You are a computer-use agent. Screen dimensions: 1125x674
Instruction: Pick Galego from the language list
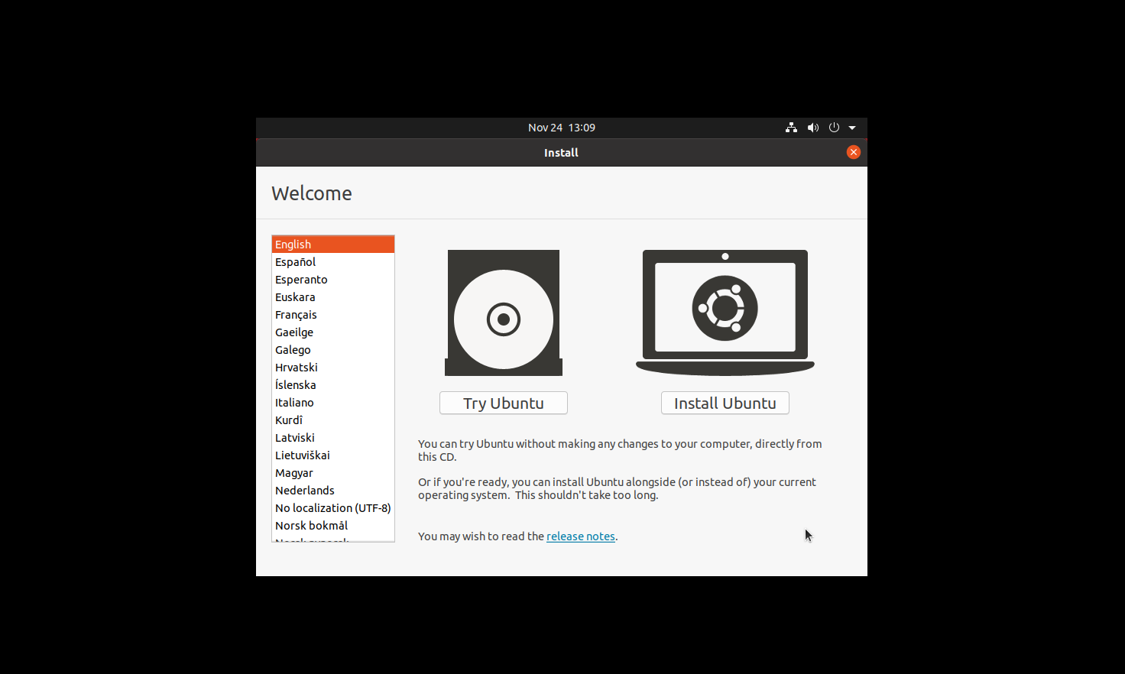click(333, 350)
